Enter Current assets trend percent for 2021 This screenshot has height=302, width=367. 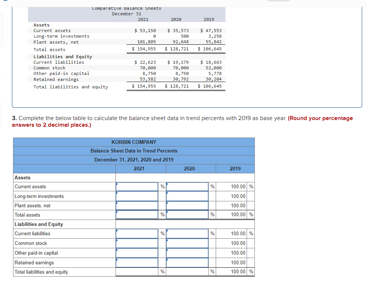[137, 186]
